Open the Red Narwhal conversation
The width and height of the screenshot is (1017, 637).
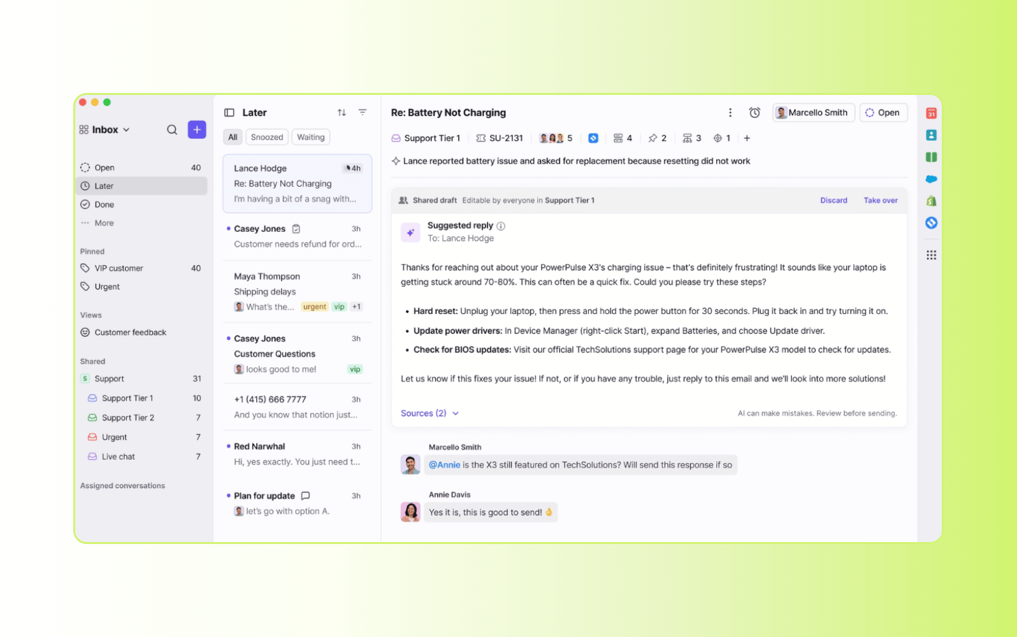(298, 454)
